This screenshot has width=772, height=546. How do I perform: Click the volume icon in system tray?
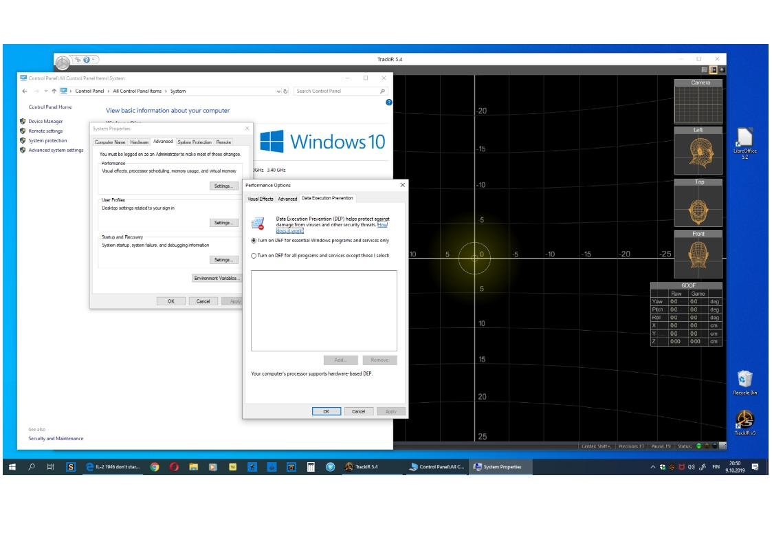692,467
